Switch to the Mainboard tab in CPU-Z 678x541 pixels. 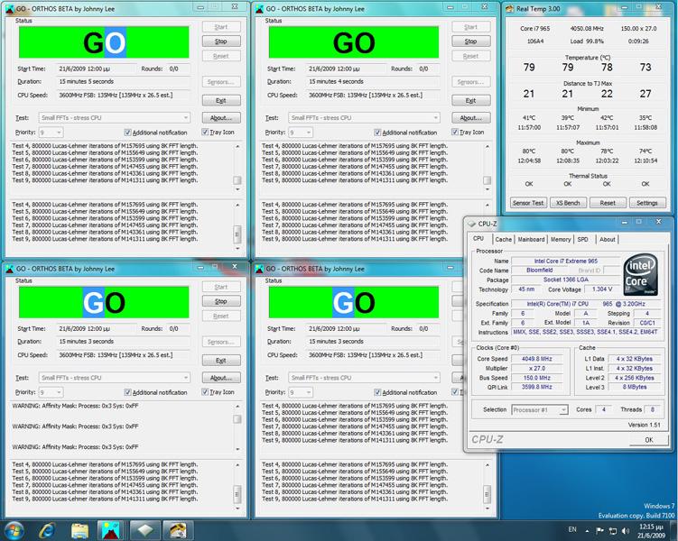[531, 239]
